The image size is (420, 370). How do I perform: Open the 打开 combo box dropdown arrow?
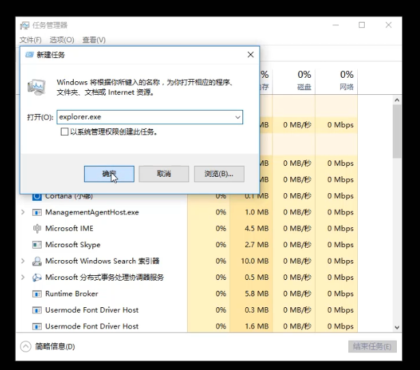[x=238, y=117]
